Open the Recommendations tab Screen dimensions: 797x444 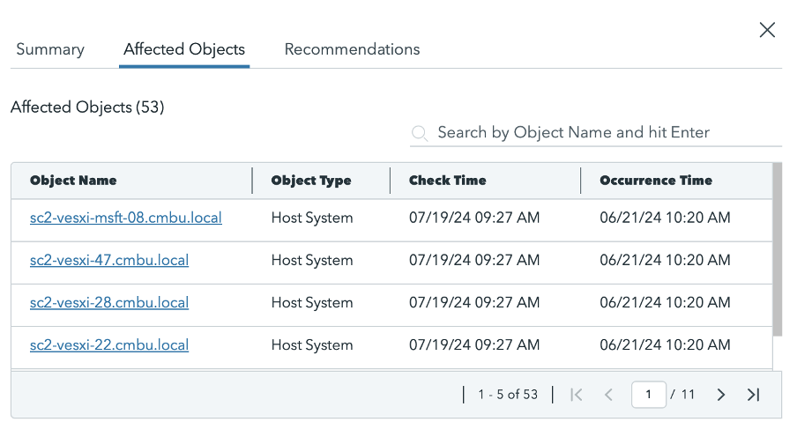pos(352,49)
